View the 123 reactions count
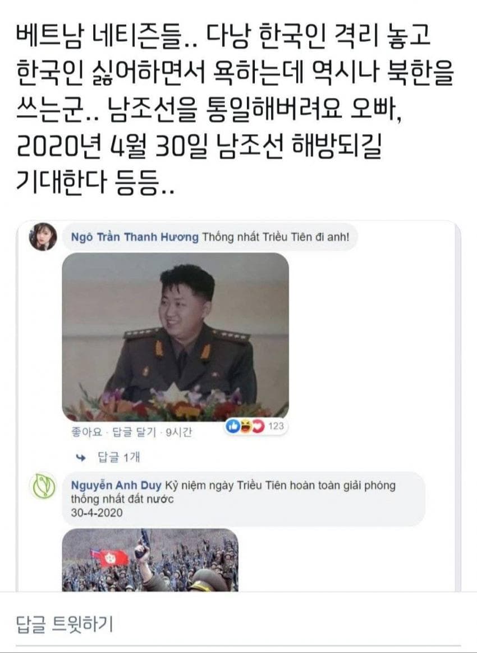This screenshot has width=477, height=653. click(x=276, y=426)
